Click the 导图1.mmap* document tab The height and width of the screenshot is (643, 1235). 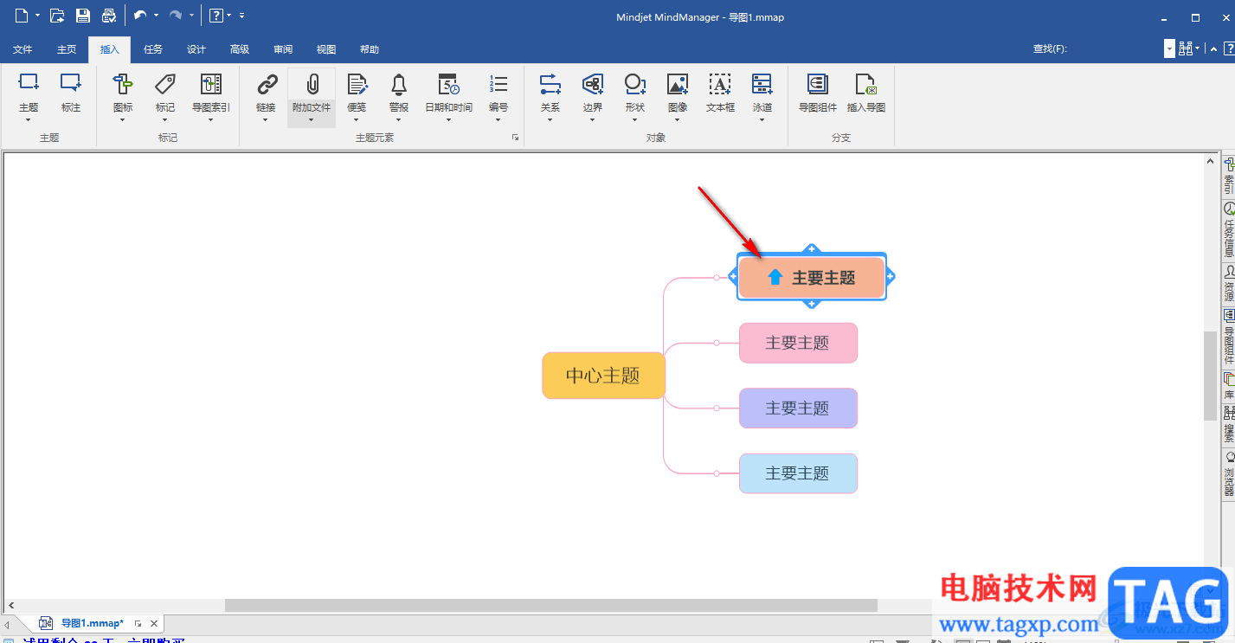tap(92, 623)
